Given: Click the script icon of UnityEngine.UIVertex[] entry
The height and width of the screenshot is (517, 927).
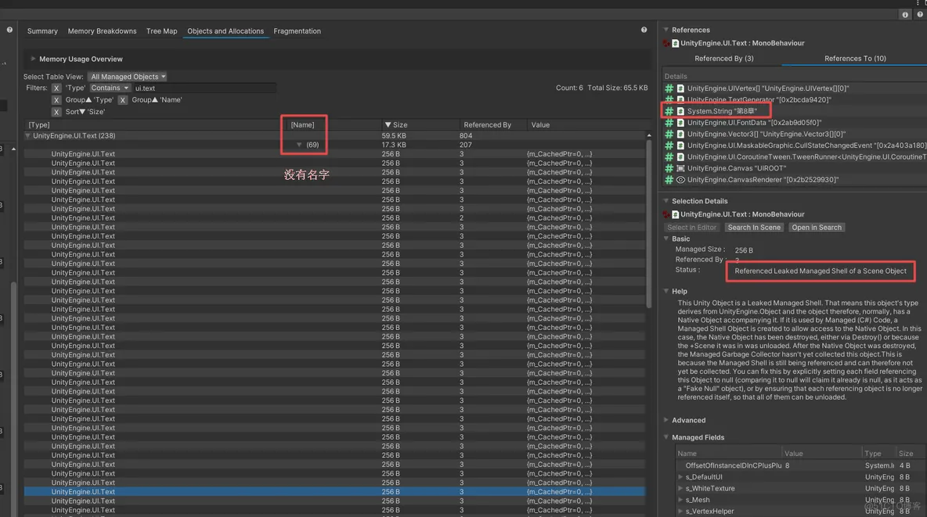Looking at the screenshot, I should 680,88.
